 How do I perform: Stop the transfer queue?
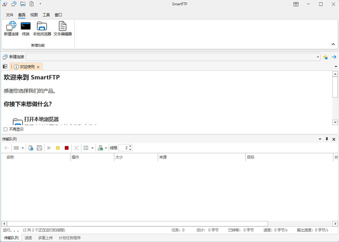tap(67, 148)
